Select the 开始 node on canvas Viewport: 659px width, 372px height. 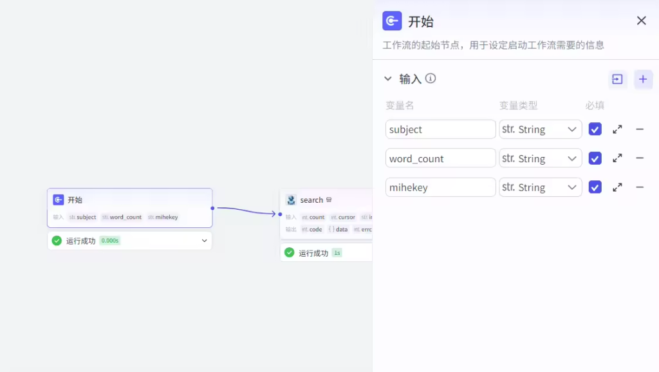pyautogui.click(x=129, y=201)
